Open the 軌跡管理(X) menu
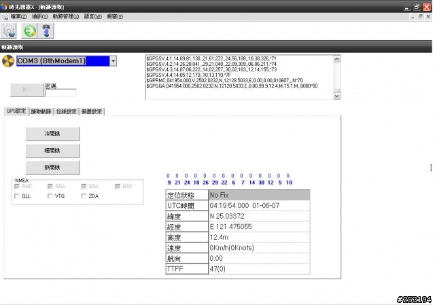 (66, 16)
